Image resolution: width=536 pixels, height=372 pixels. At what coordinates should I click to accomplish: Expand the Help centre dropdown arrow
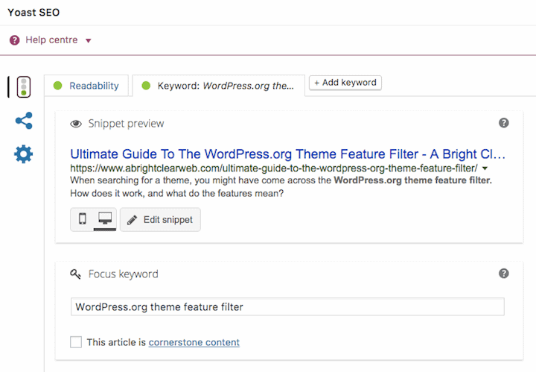[x=88, y=41]
